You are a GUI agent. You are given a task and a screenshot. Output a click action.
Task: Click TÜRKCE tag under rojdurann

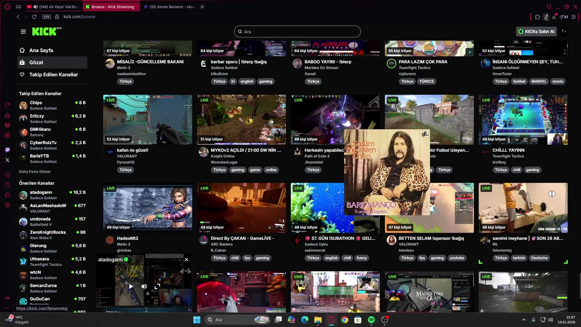(x=427, y=82)
